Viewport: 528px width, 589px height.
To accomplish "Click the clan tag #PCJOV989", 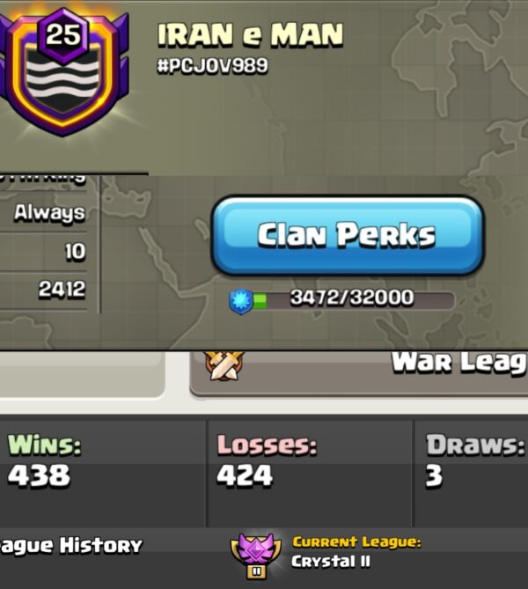I will (212, 66).
